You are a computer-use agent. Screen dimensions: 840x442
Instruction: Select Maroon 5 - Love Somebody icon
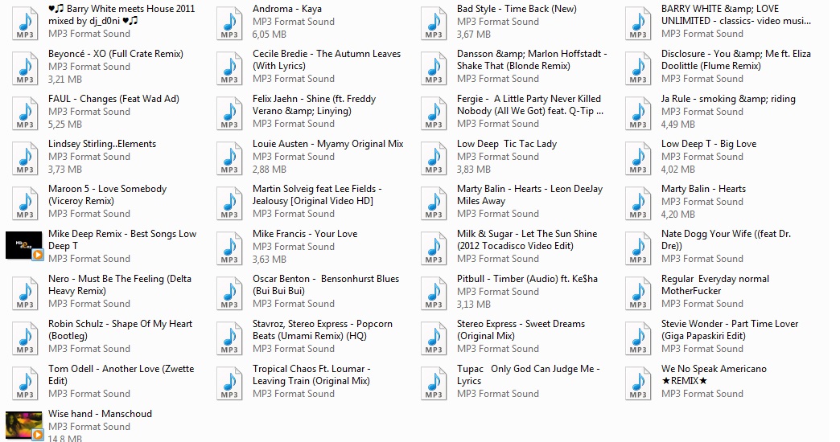25,203
